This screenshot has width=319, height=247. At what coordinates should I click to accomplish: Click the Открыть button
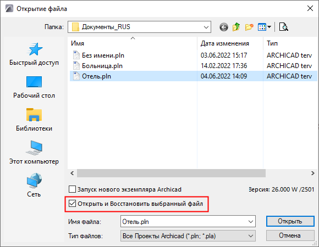[x=290, y=221]
